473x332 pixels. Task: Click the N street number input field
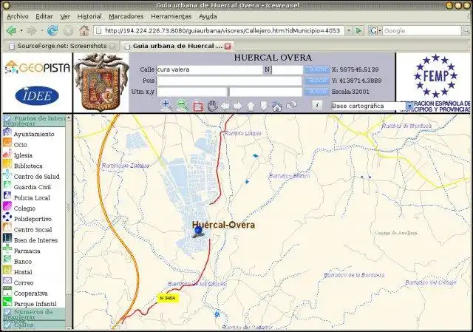point(287,70)
